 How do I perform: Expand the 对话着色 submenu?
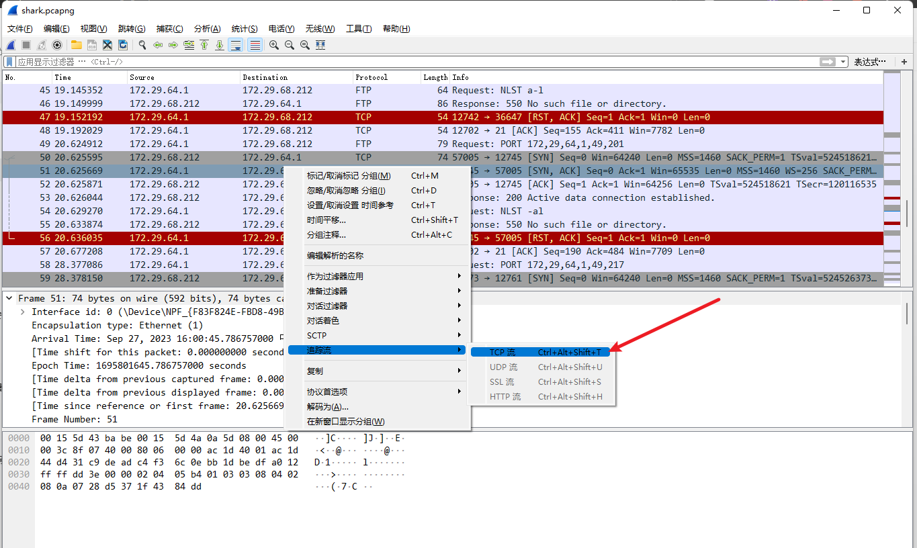(x=378, y=321)
